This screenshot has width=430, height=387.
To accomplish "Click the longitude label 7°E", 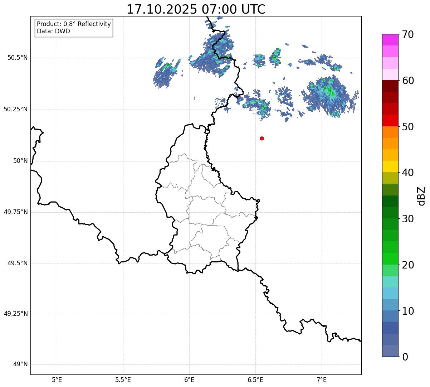I will (322, 379).
